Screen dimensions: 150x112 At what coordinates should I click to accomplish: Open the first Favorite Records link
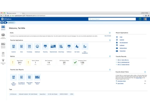[x=123, y=60]
